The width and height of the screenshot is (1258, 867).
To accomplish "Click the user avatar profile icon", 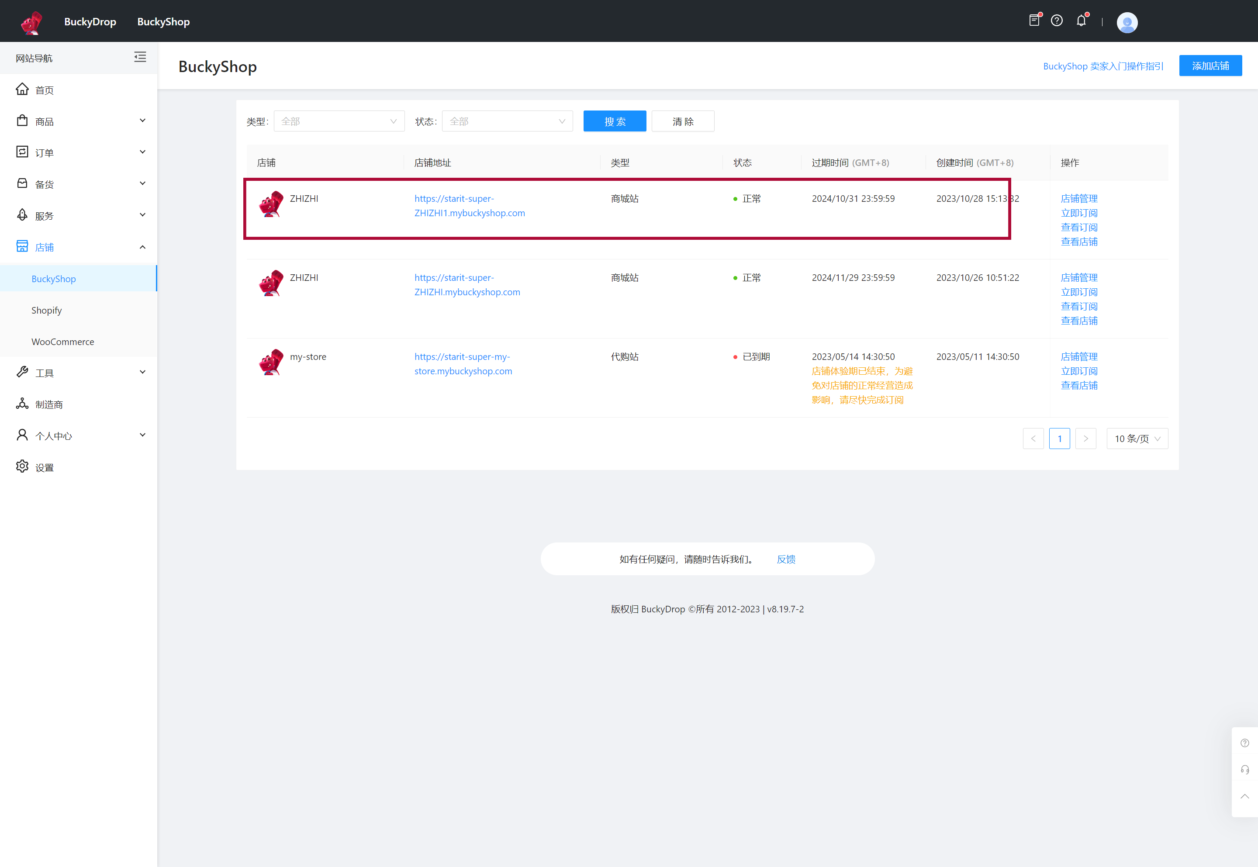I will click(x=1127, y=21).
